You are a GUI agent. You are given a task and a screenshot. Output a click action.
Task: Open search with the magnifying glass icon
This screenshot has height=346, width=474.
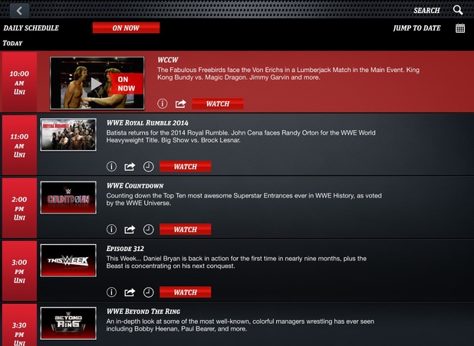[458, 10]
